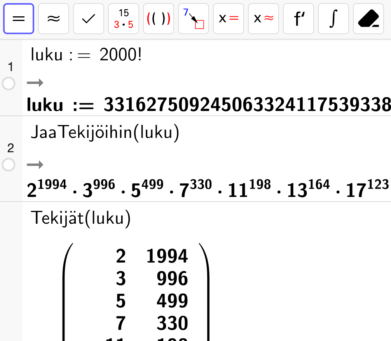Click the Derivative f′ tool

298,19
